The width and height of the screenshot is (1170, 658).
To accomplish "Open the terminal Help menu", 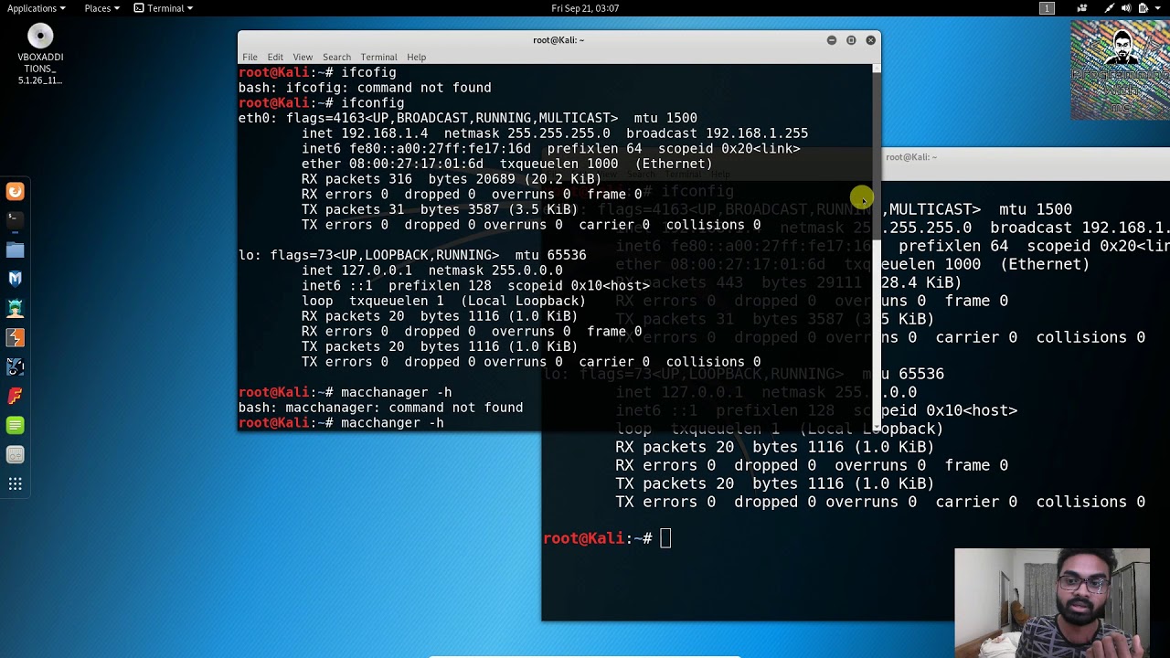I will [x=416, y=57].
